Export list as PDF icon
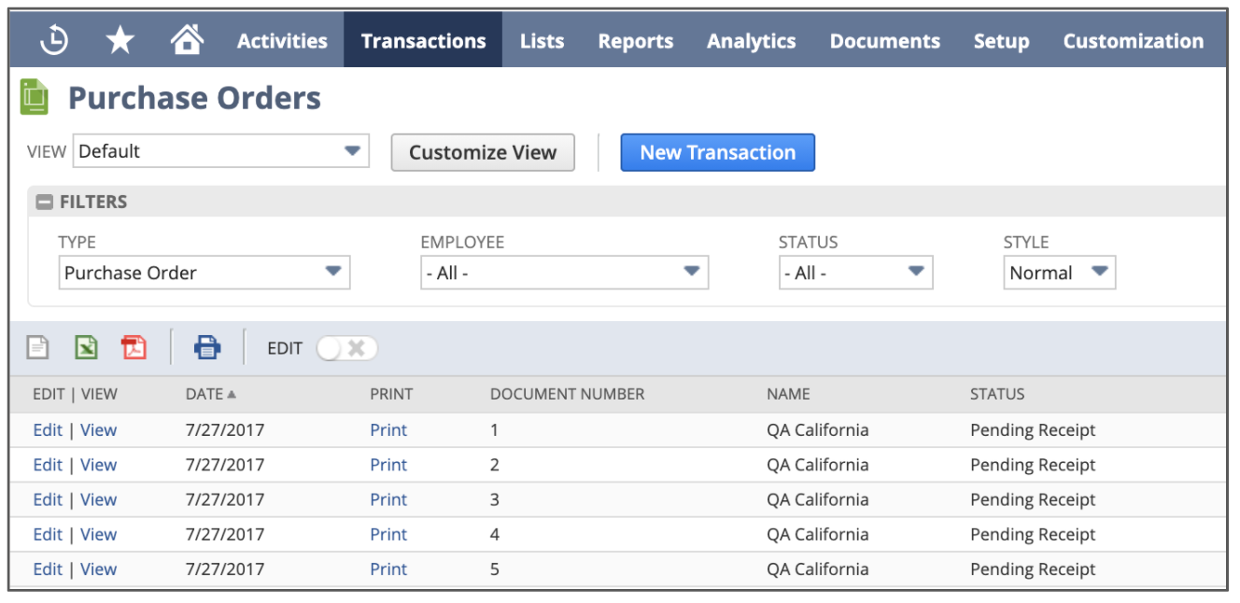 134,348
